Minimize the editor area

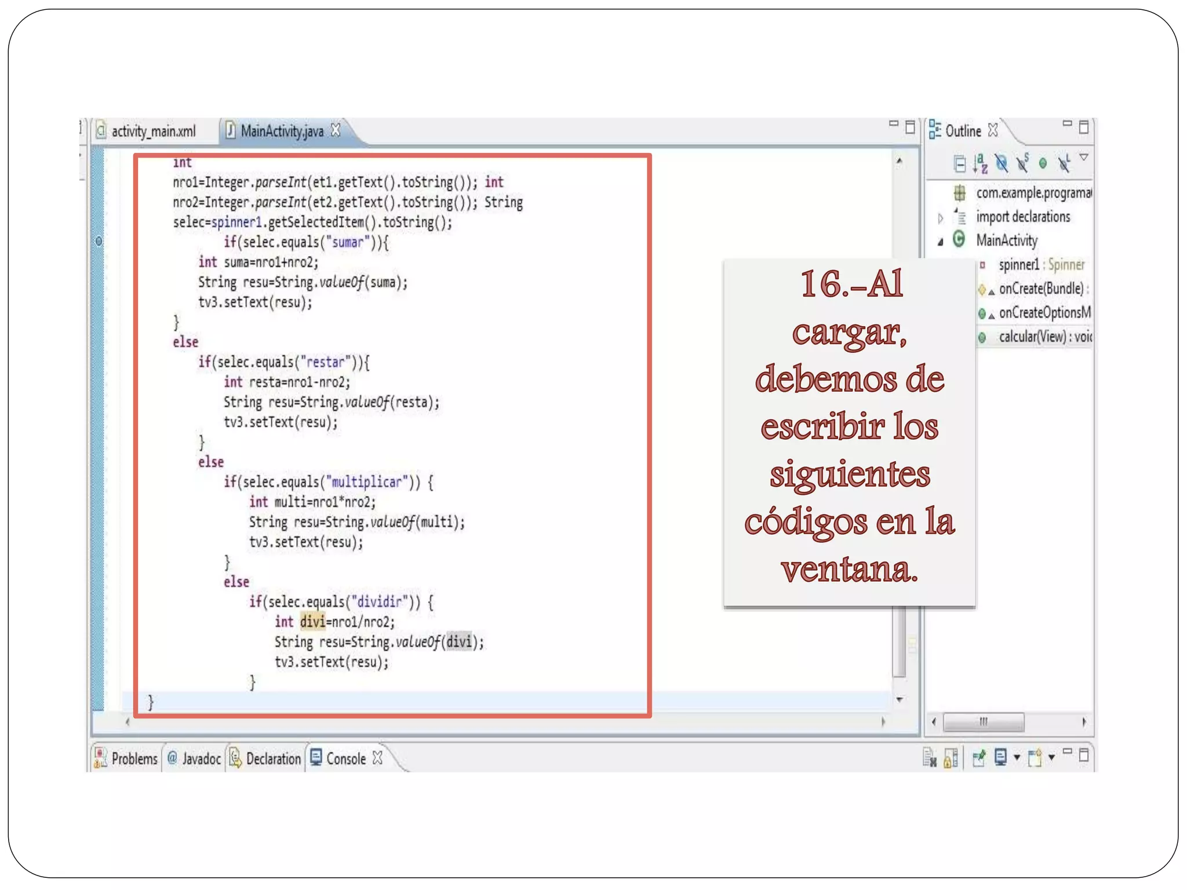894,123
